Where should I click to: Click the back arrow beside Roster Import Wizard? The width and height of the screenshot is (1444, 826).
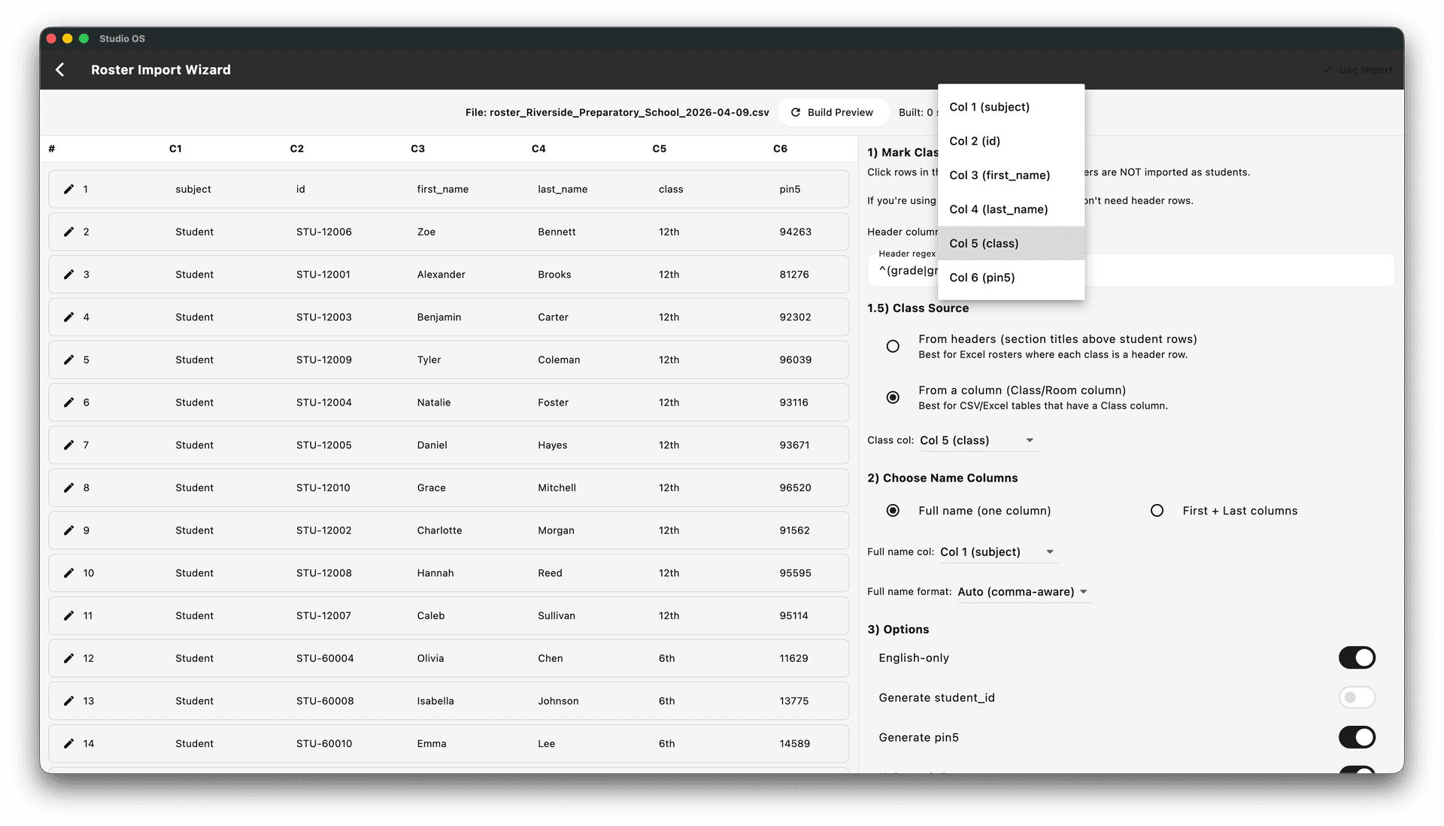point(60,69)
